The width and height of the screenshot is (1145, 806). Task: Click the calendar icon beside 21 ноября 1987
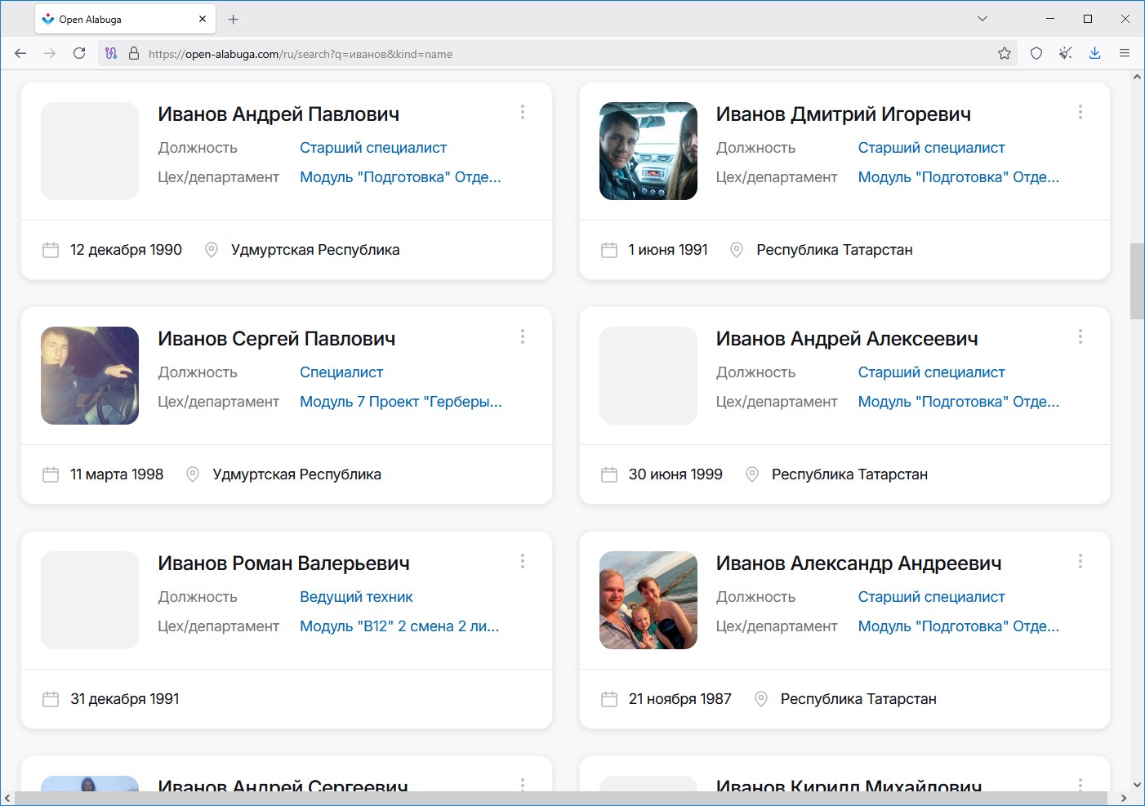click(x=609, y=699)
